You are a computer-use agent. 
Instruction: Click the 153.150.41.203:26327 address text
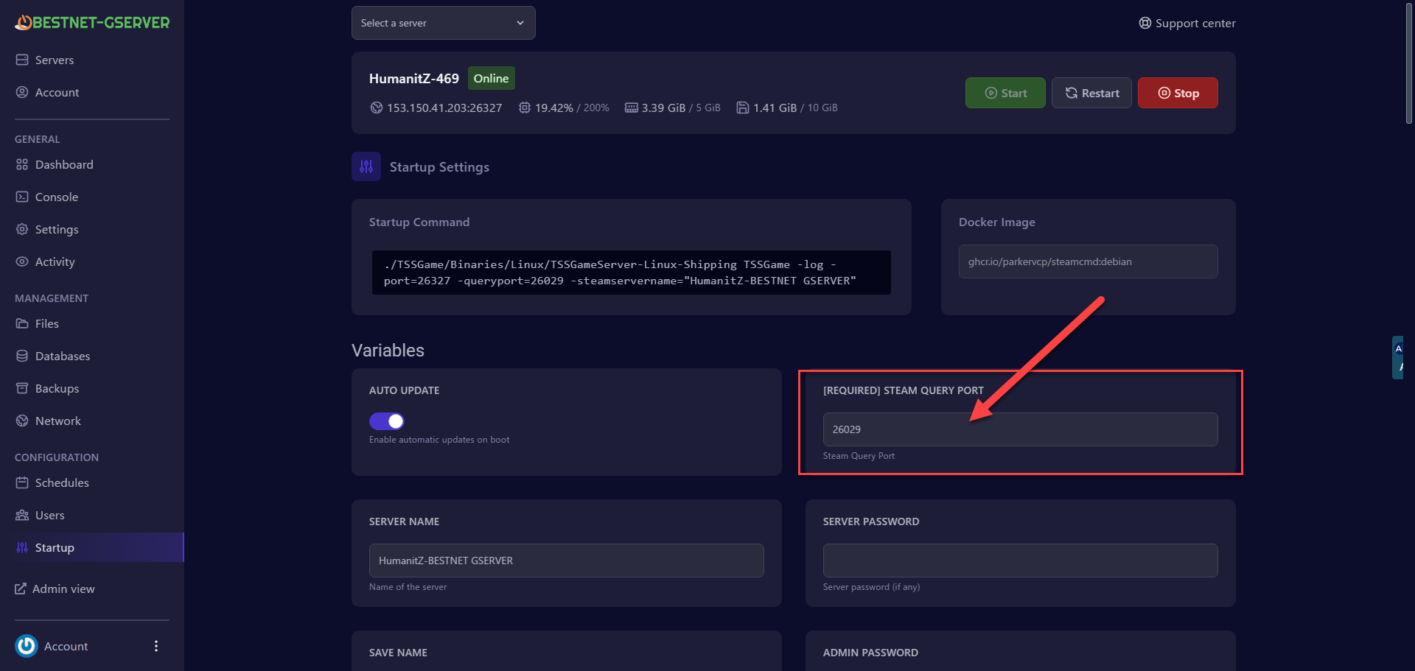point(444,108)
